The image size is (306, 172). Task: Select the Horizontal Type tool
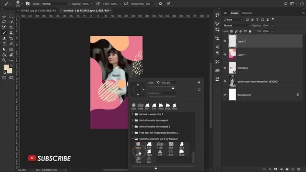tap(4, 44)
